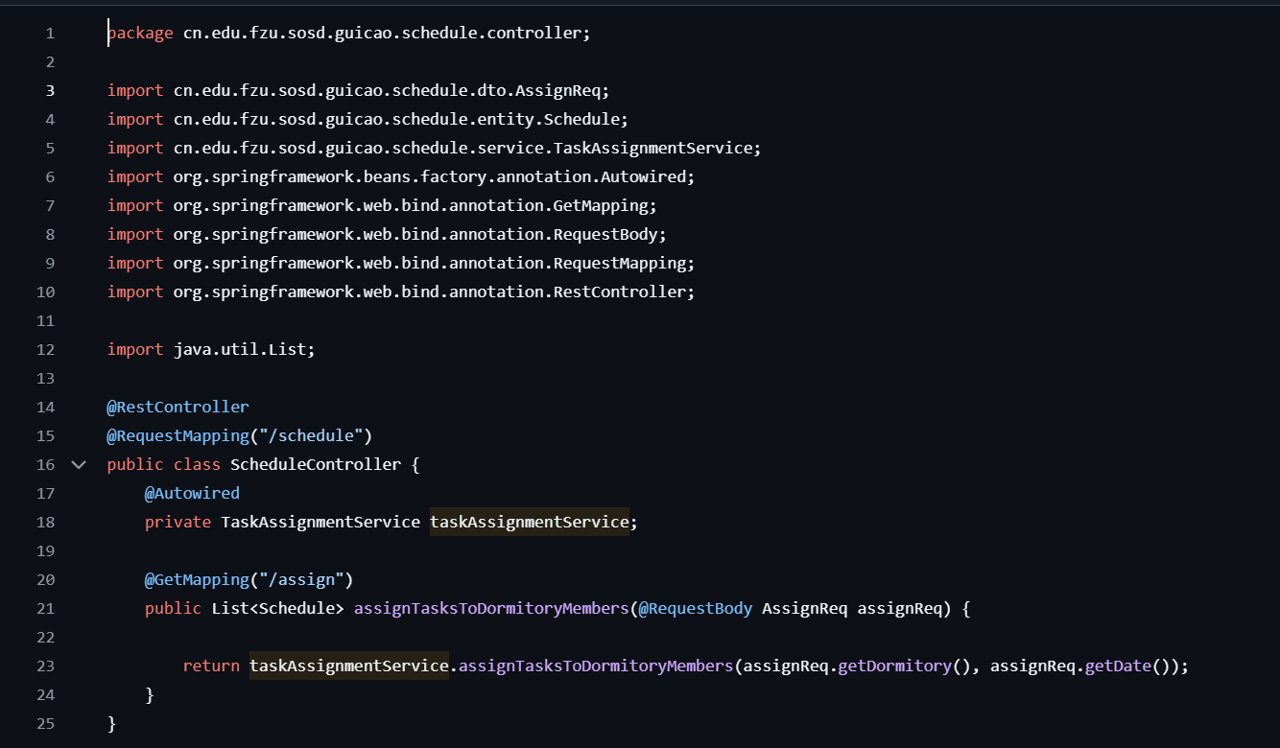Collapse the ScheduleController class fold chevron
Image resolution: width=1280 pixels, height=748 pixels.
79,464
